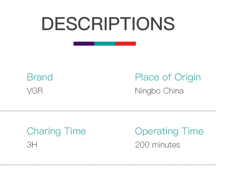
Task: Click the divider line below 3H
Action: 108,165
